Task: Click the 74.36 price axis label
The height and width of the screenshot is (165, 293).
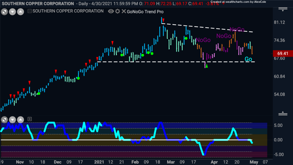Action: 279,40
